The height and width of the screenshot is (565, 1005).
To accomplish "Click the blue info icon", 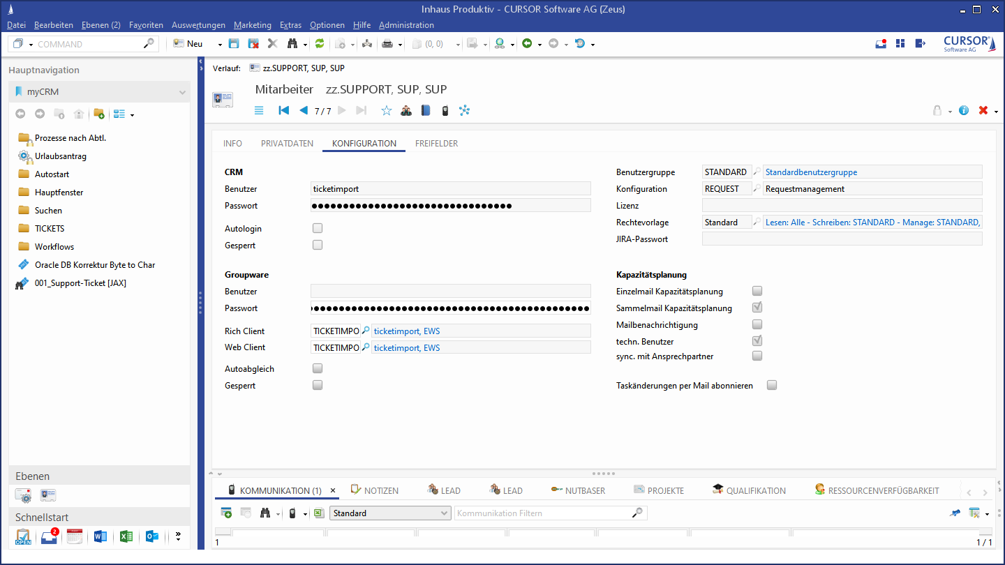I will [x=964, y=110].
